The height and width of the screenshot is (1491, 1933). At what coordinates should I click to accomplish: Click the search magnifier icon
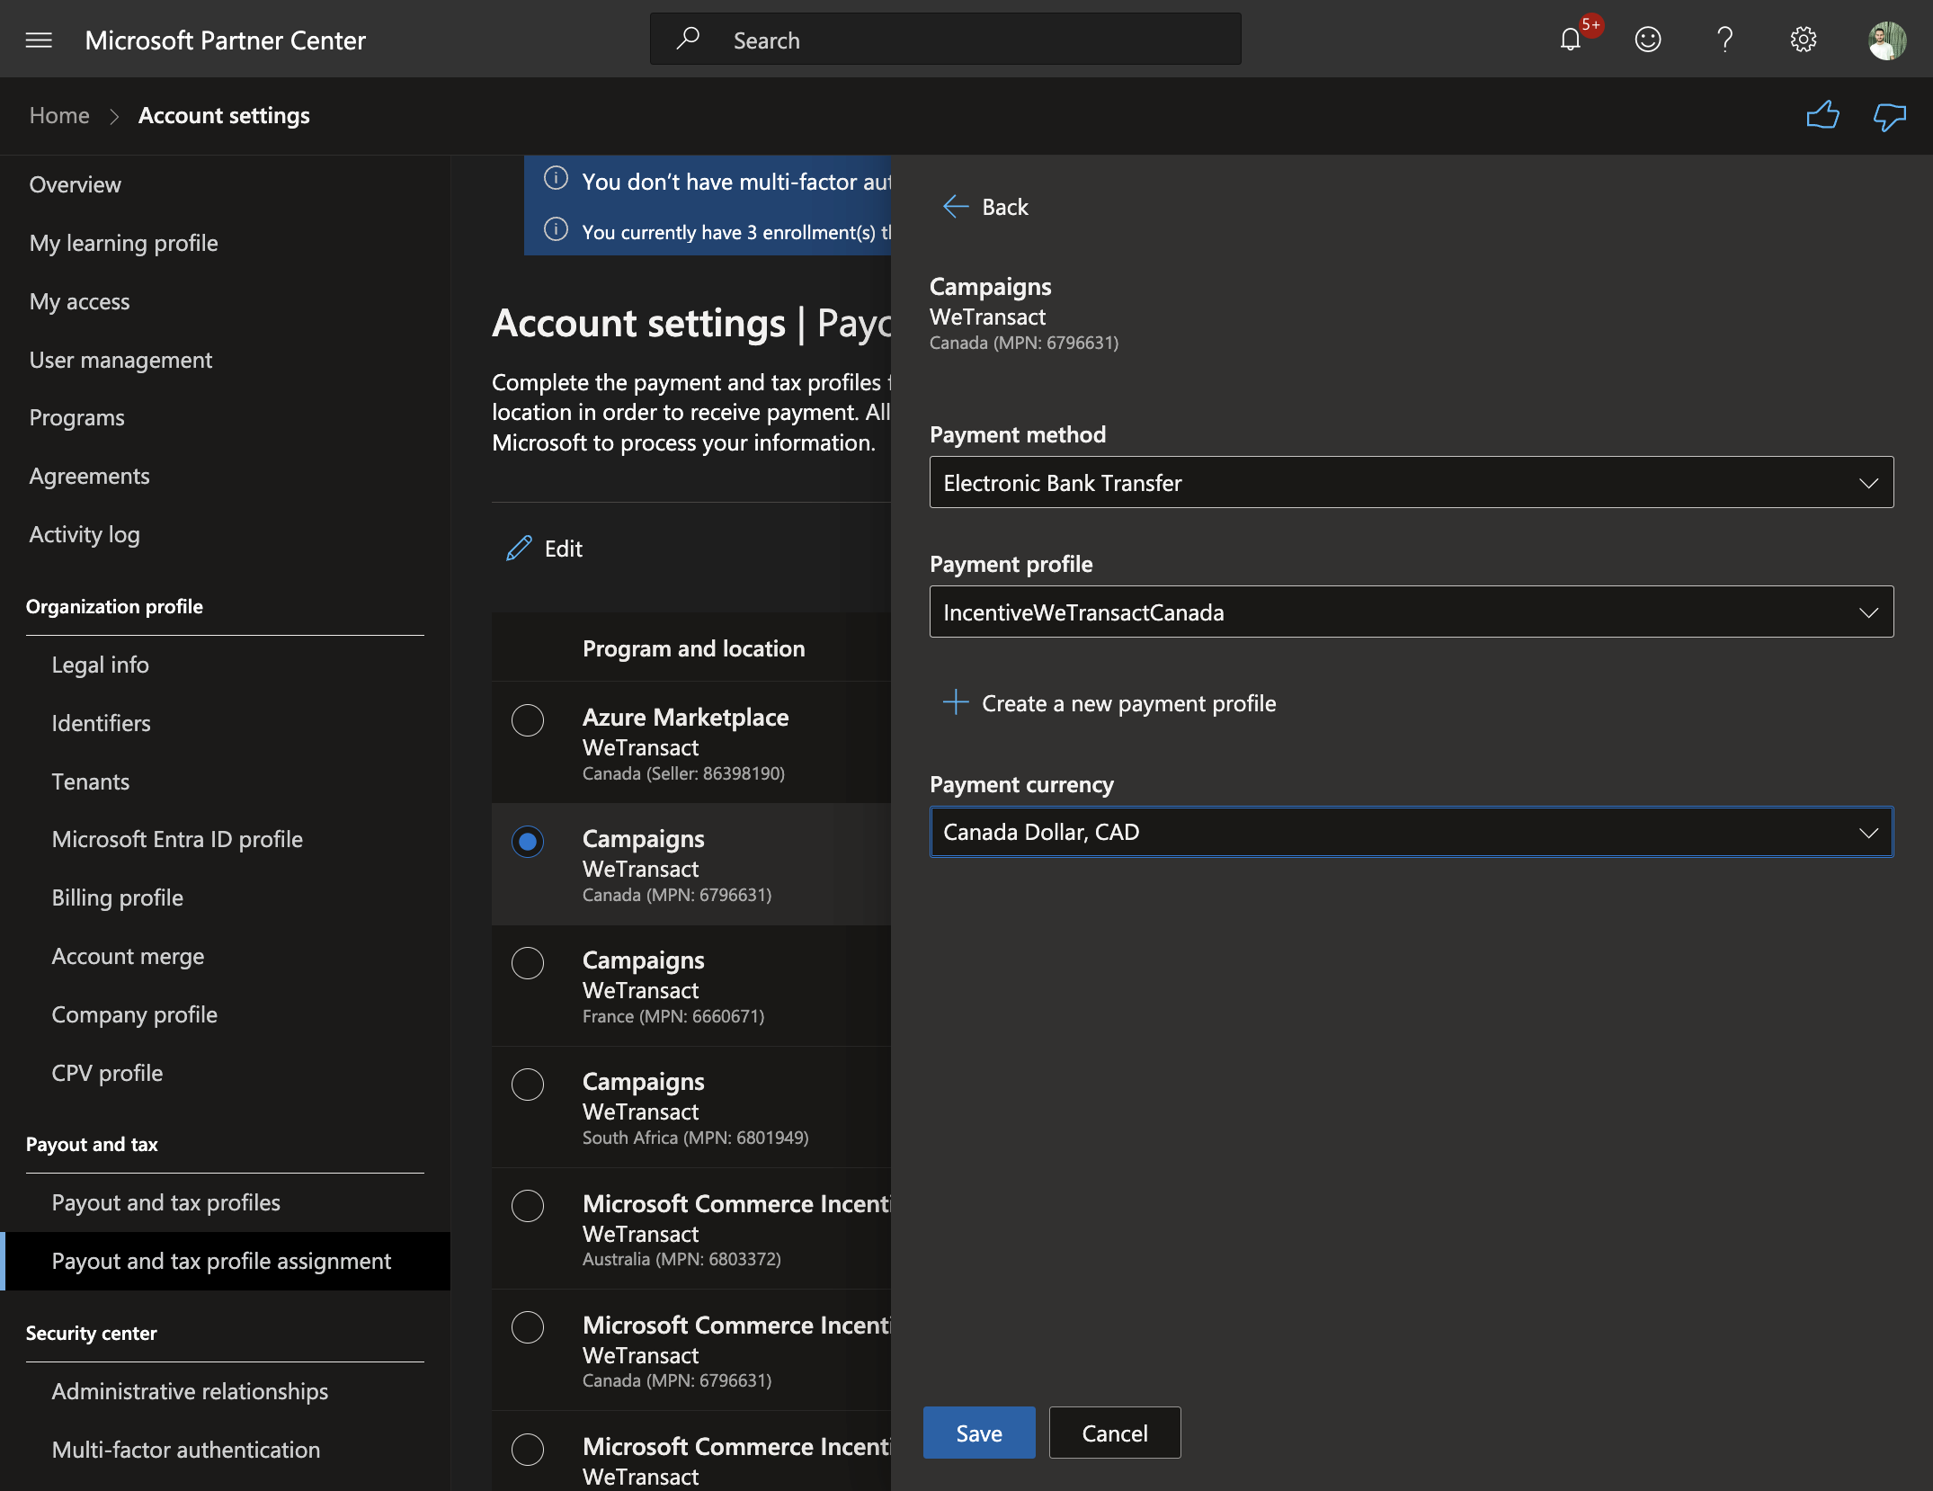click(688, 39)
